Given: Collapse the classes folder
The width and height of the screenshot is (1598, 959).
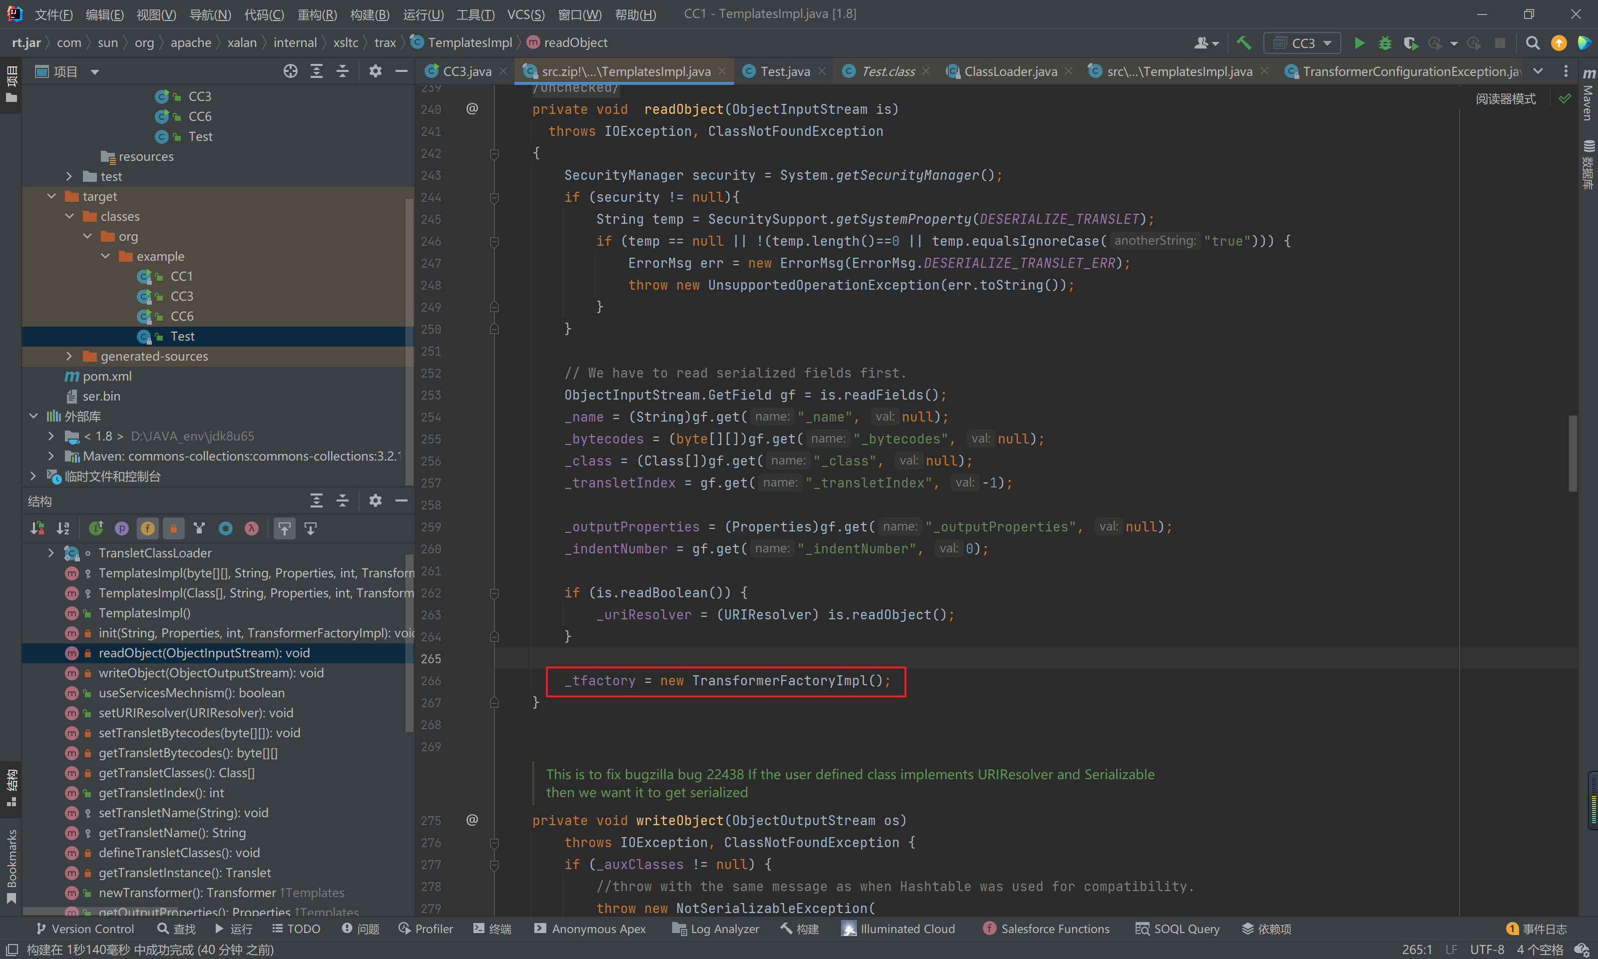Looking at the screenshot, I should 69,216.
